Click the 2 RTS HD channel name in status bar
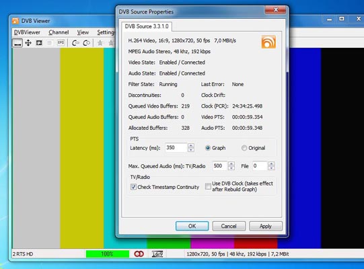364x269 pixels. [23, 254]
